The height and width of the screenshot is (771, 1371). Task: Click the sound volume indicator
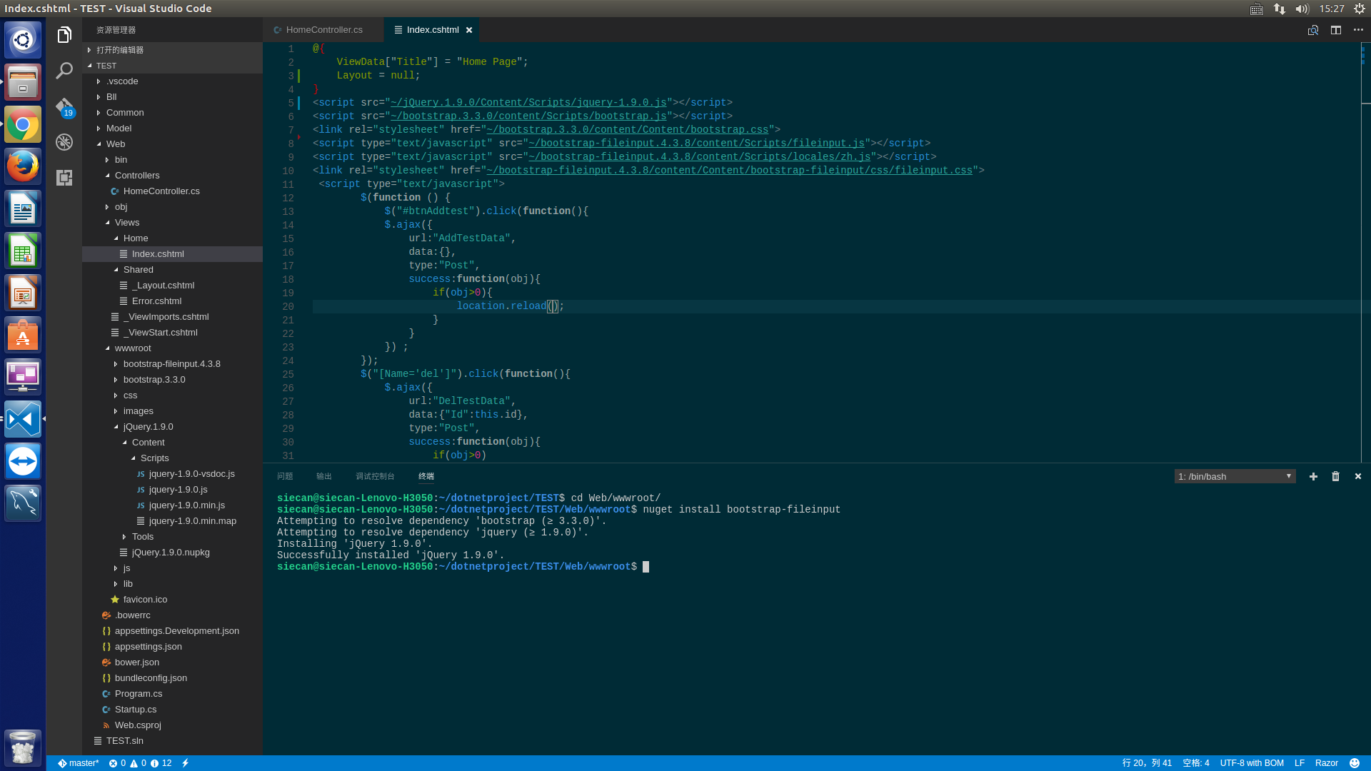point(1302,9)
